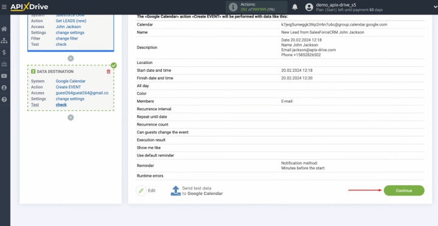The image size is (438, 226).
Task: Click the Send test data upload icon
Action: 176,191
